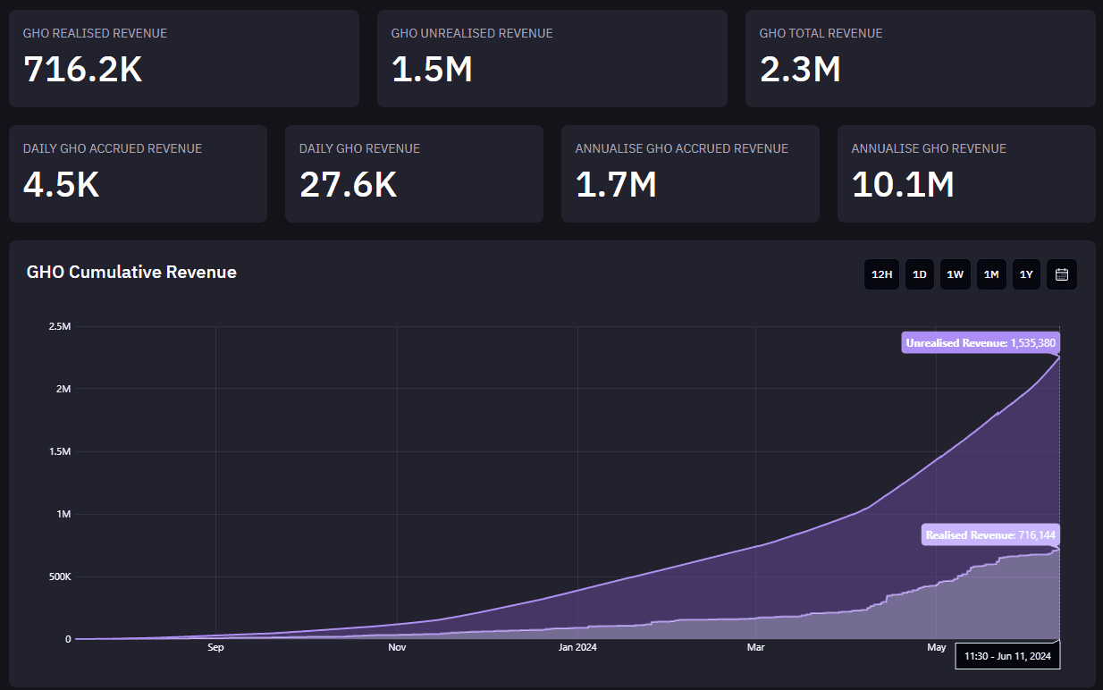Click the 1M range button beside 1Y
Image resolution: width=1103 pixels, height=690 pixels.
(x=990, y=274)
